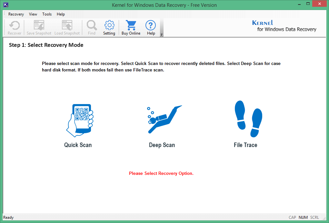Image resolution: width=329 pixels, height=223 pixels.
Task: Open the Find magnifier tool
Action: coord(92,26)
